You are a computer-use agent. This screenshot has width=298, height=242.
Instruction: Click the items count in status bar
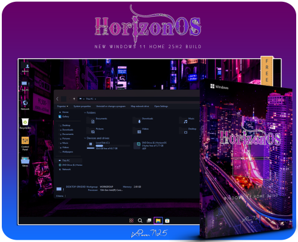point(60,196)
